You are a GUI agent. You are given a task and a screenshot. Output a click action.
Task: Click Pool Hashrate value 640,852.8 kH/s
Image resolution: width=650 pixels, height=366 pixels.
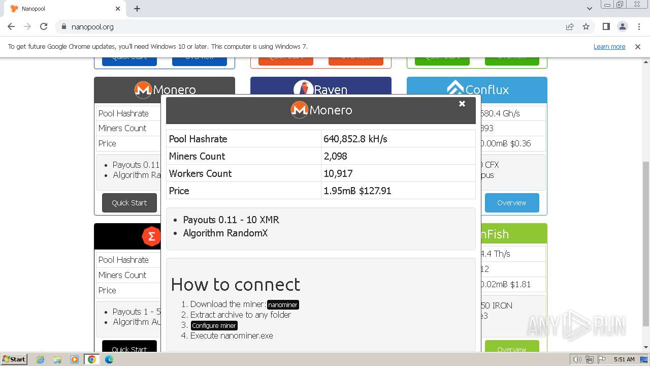[x=355, y=139]
